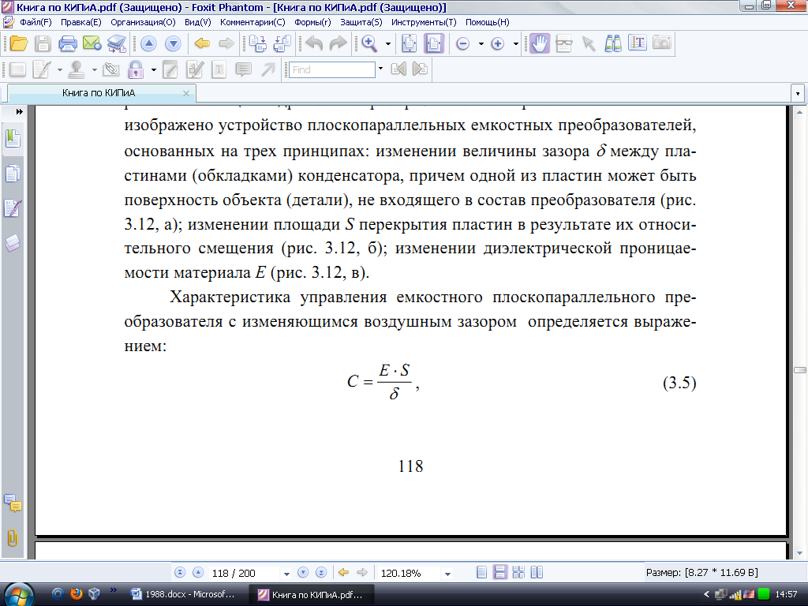Go to previous page blue up arrow
The image size is (808, 606).
(x=148, y=44)
